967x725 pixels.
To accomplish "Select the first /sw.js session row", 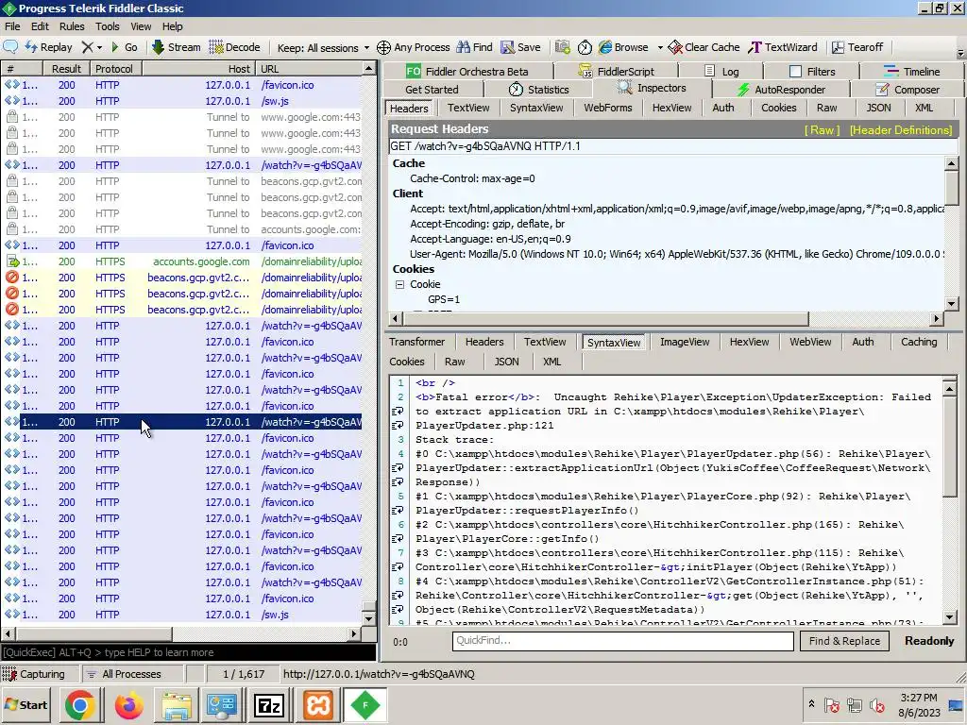I will point(183,101).
